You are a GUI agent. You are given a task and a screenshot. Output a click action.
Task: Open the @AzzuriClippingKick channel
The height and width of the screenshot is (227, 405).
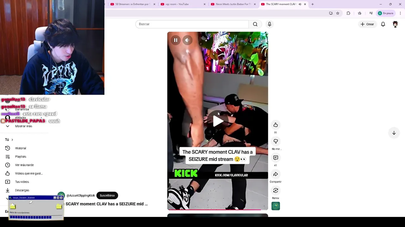coord(81,195)
